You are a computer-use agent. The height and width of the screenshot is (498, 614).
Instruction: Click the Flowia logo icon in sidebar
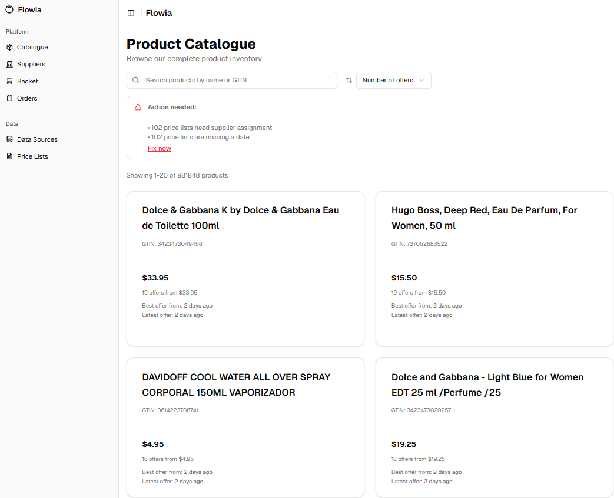click(x=9, y=10)
